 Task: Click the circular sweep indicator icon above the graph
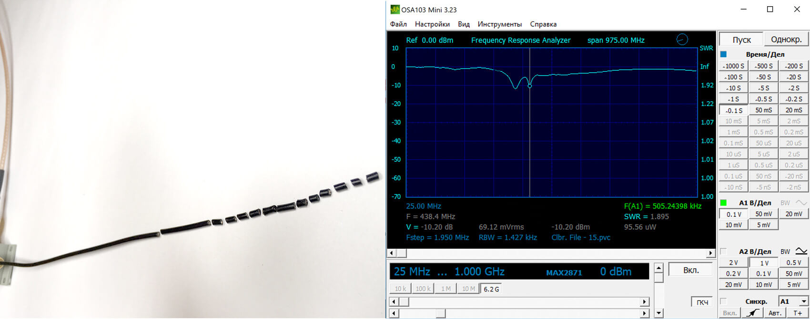coord(682,40)
